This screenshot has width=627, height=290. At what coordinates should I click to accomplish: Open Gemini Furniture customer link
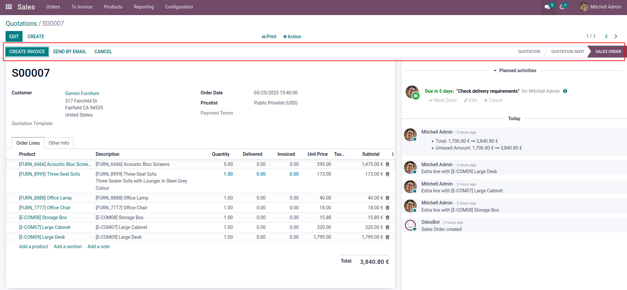pos(82,93)
